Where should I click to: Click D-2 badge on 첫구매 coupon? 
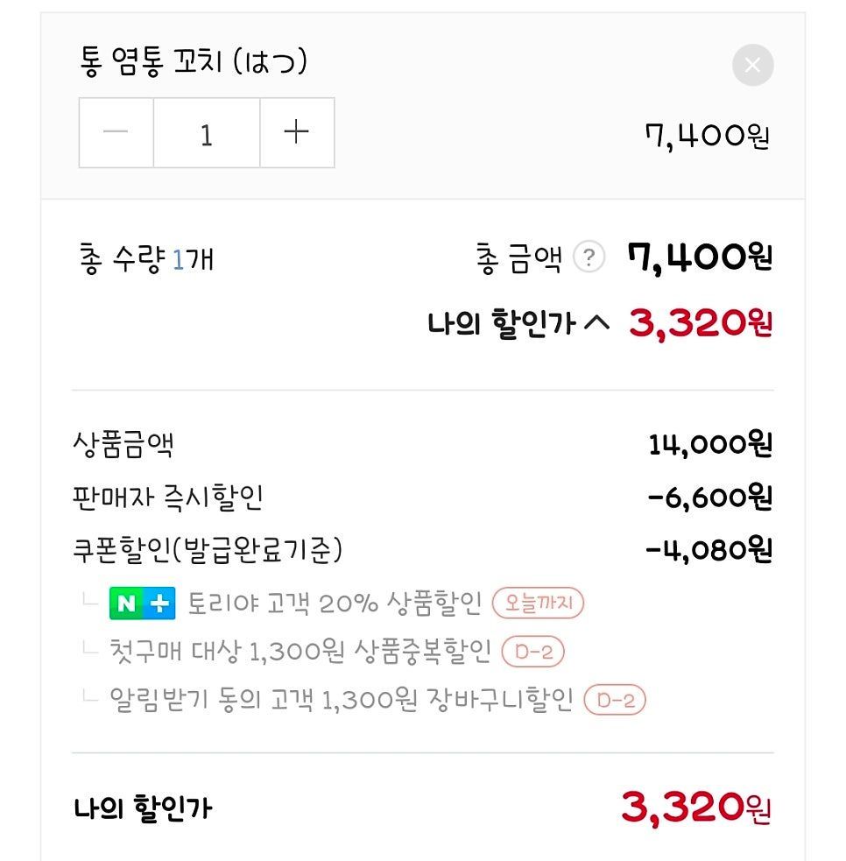[532, 652]
